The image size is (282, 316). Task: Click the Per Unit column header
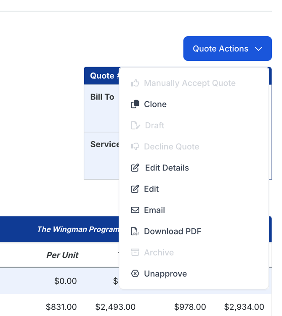coord(62,255)
